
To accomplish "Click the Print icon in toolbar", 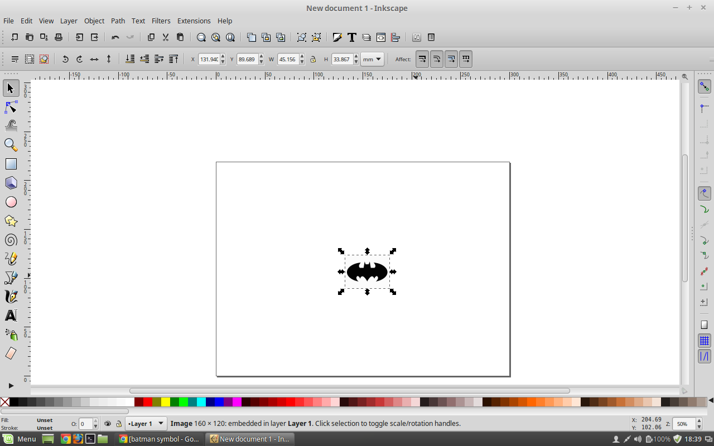I will click(x=58, y=37).
